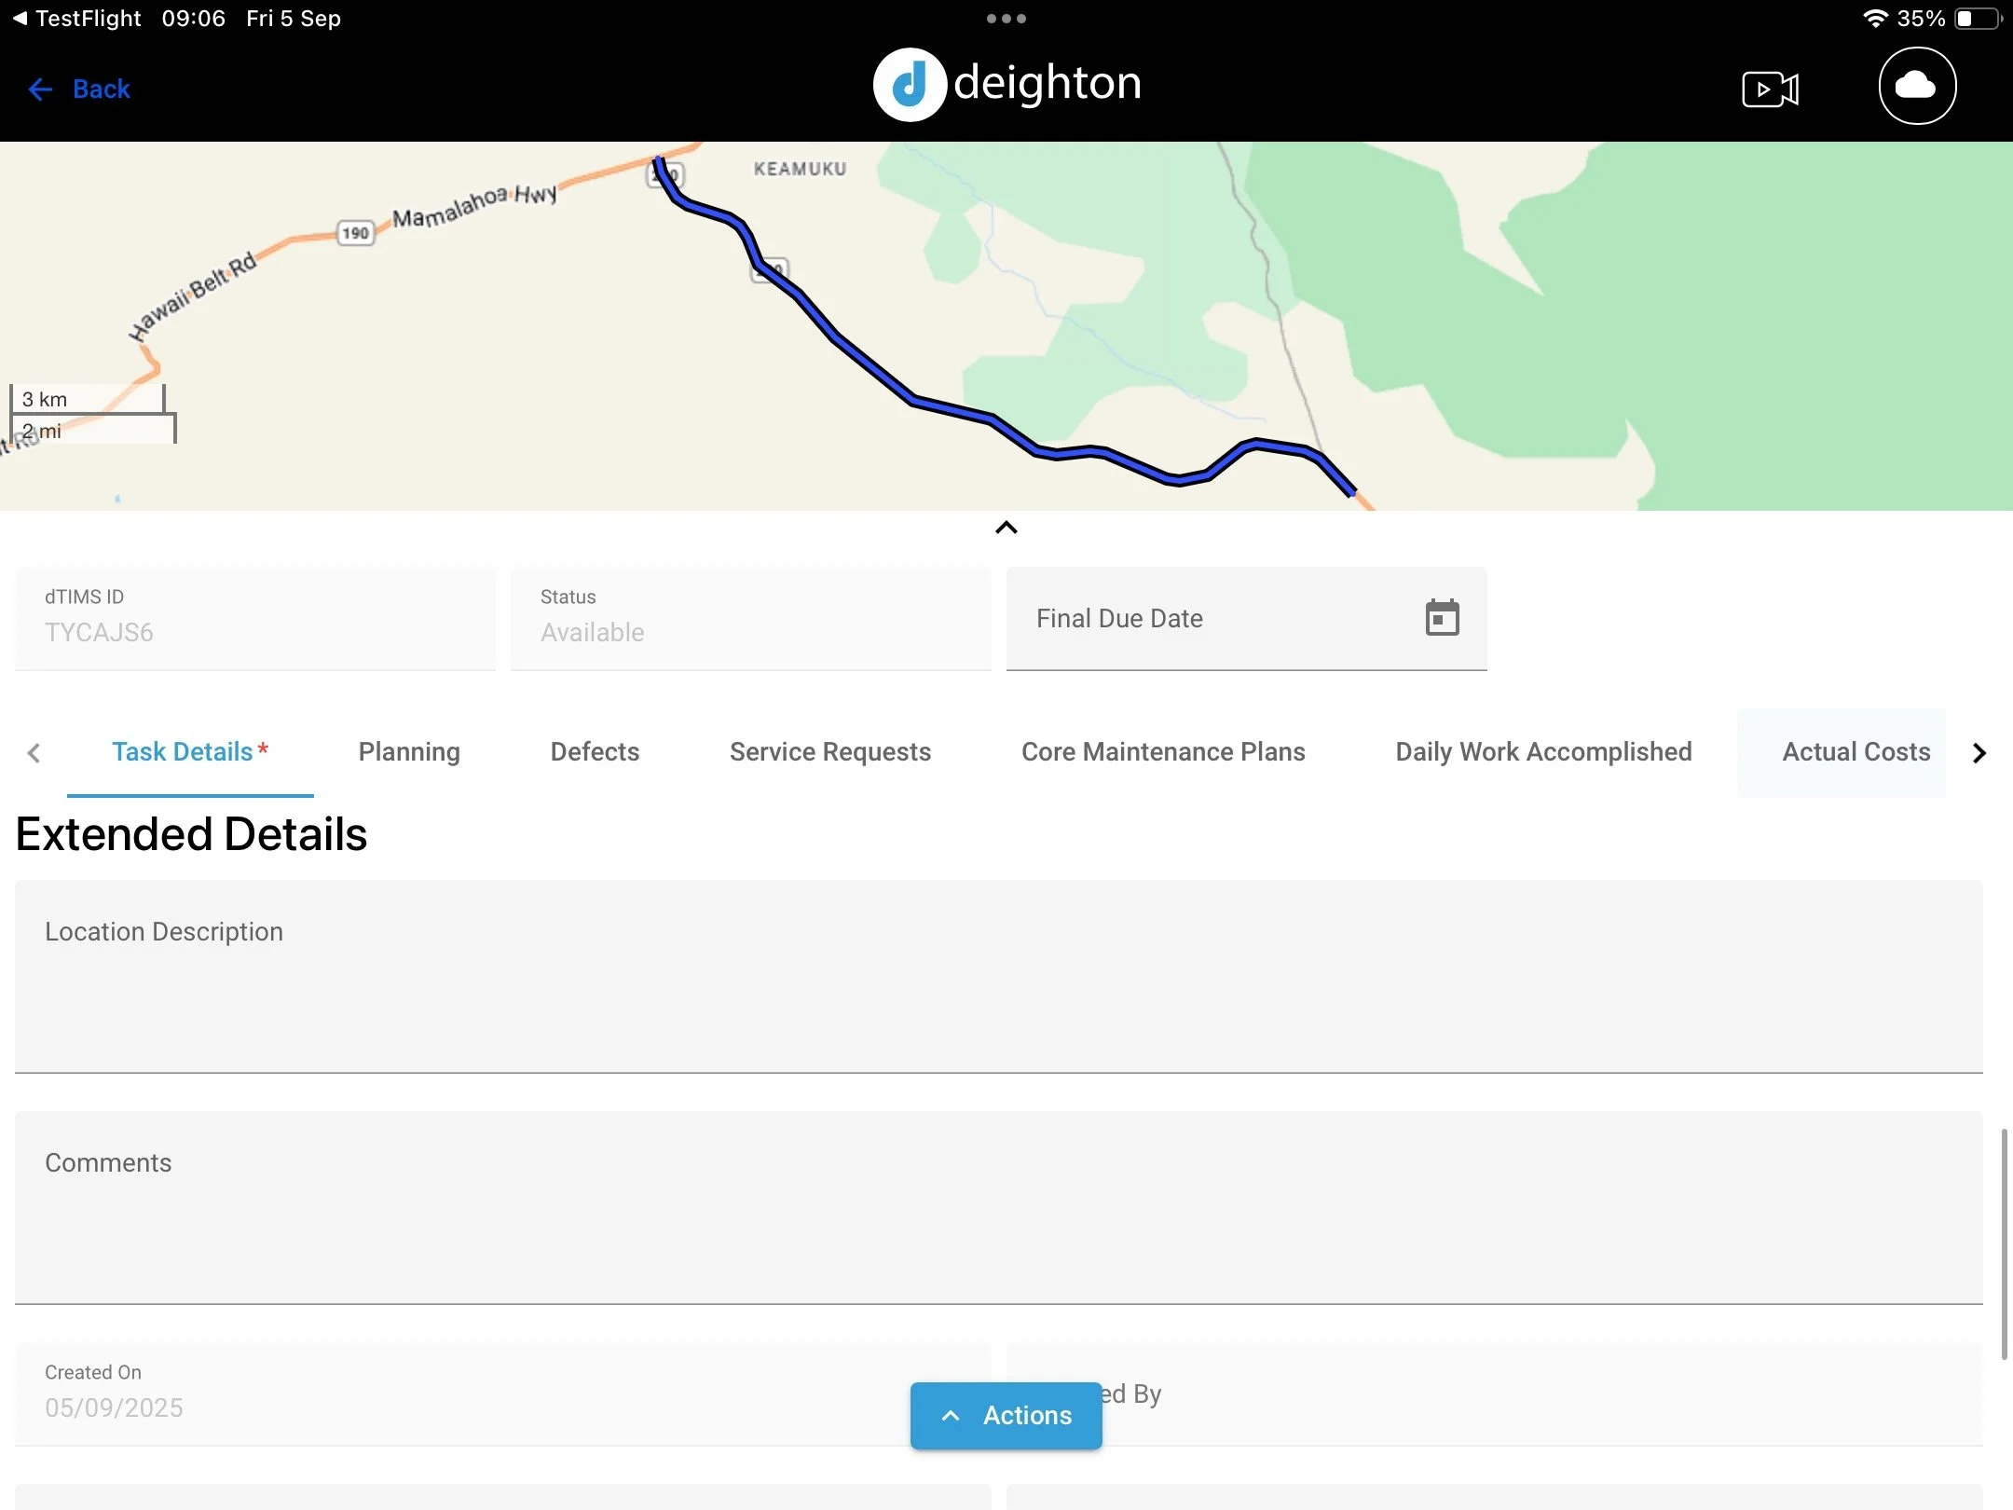Tap the Back arrow icon
This screenshot has width=2013, height=1510.
click(x=40, y=89)
